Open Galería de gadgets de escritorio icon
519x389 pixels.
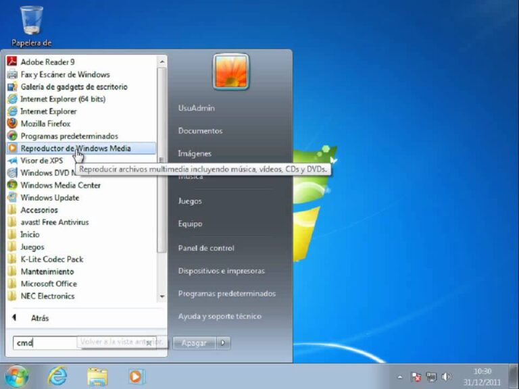(x=12, y=86)
